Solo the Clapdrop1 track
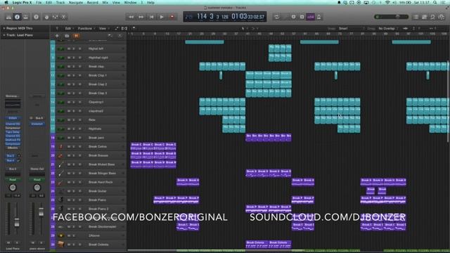The height and width of the screenshot is (253, 450). point(74,102)
